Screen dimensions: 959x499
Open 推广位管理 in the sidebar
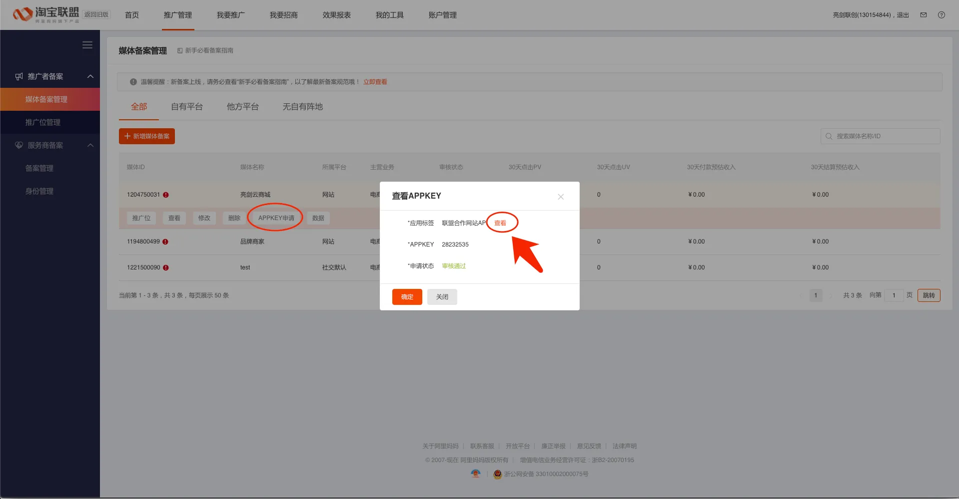(50, 122)
